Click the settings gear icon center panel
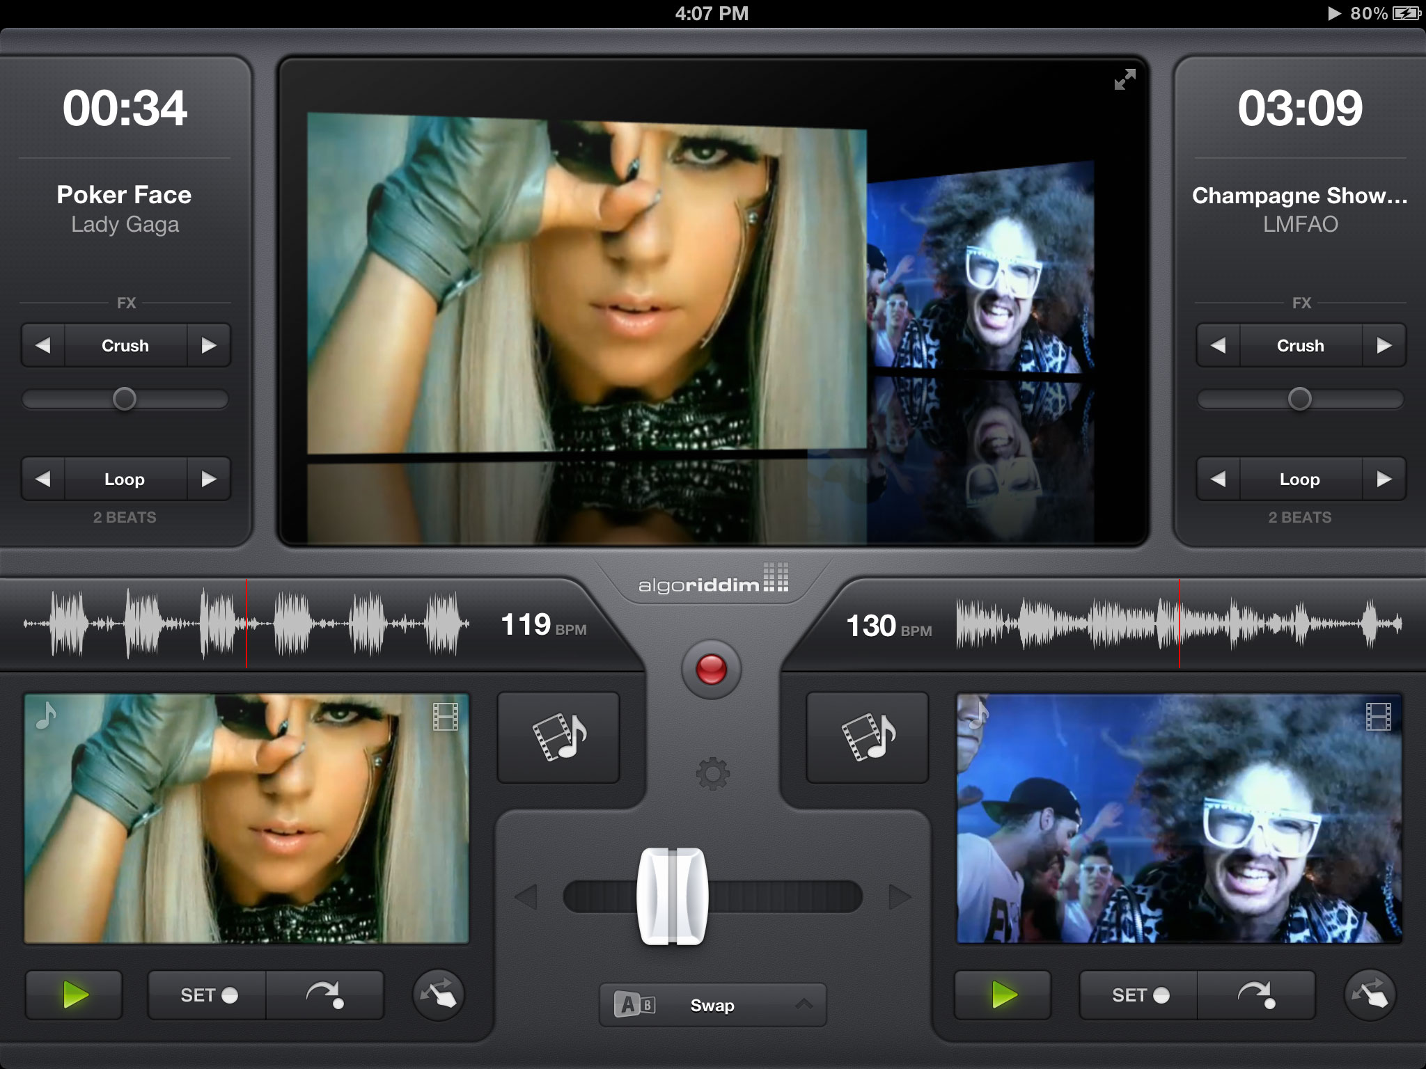 coord(712,774)
